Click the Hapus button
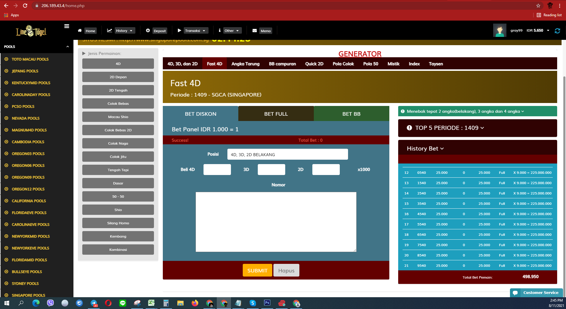Screen dimensions: 566x309 286,270
